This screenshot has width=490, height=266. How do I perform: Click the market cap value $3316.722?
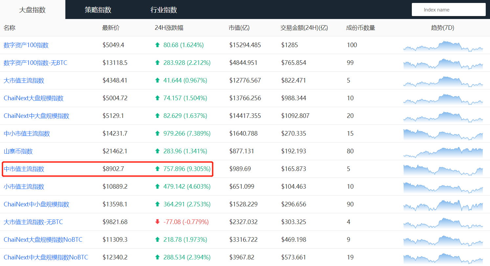[x=243, y=240]
